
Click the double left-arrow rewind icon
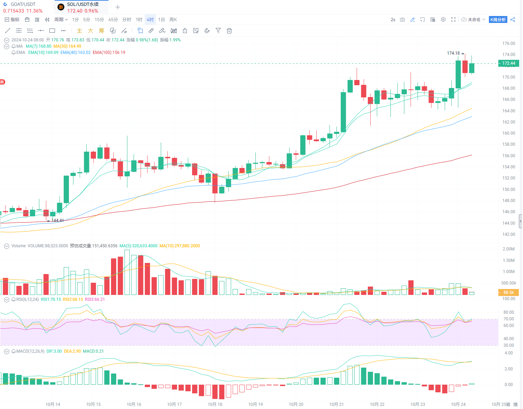[47, 19]
